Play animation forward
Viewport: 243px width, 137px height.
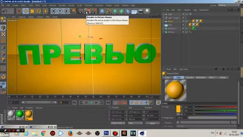tap(92, 102)
